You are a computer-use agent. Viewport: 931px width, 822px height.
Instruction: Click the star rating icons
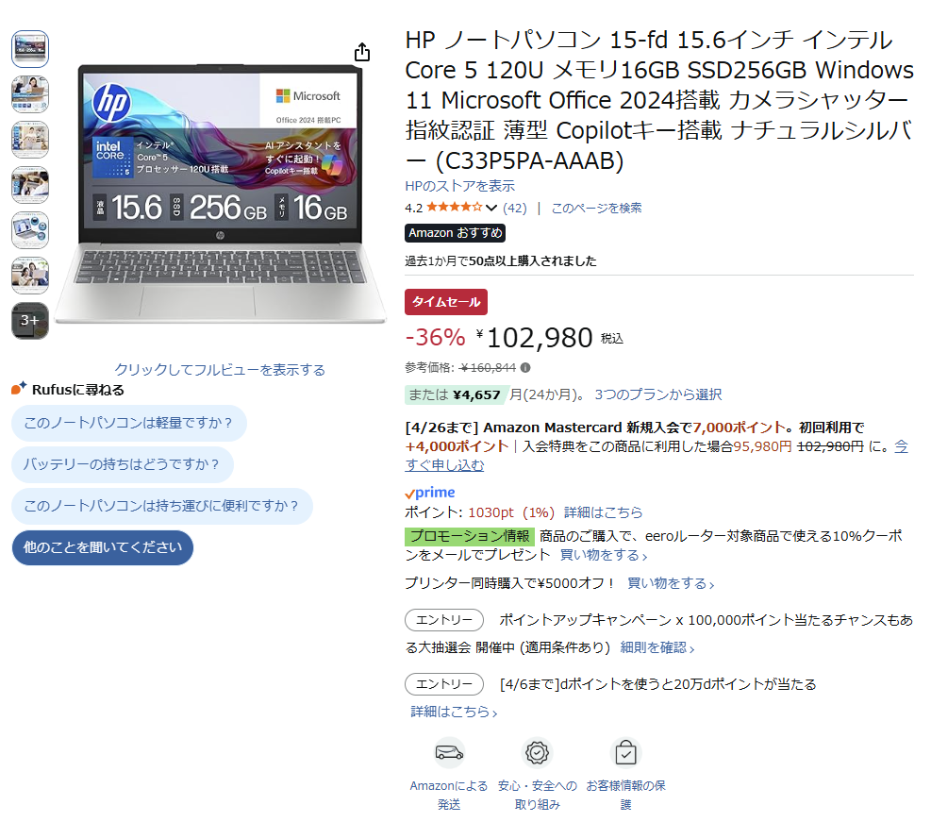point(455,208)
